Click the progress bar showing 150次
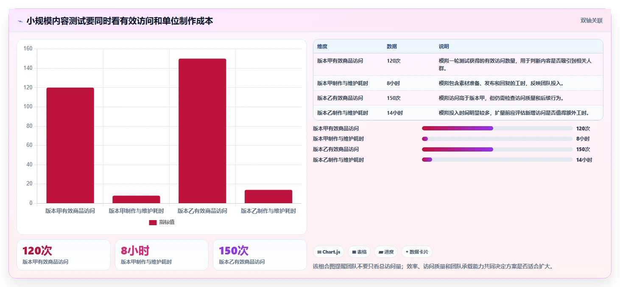This screenshot has width=620, height=287. (497, 149)
